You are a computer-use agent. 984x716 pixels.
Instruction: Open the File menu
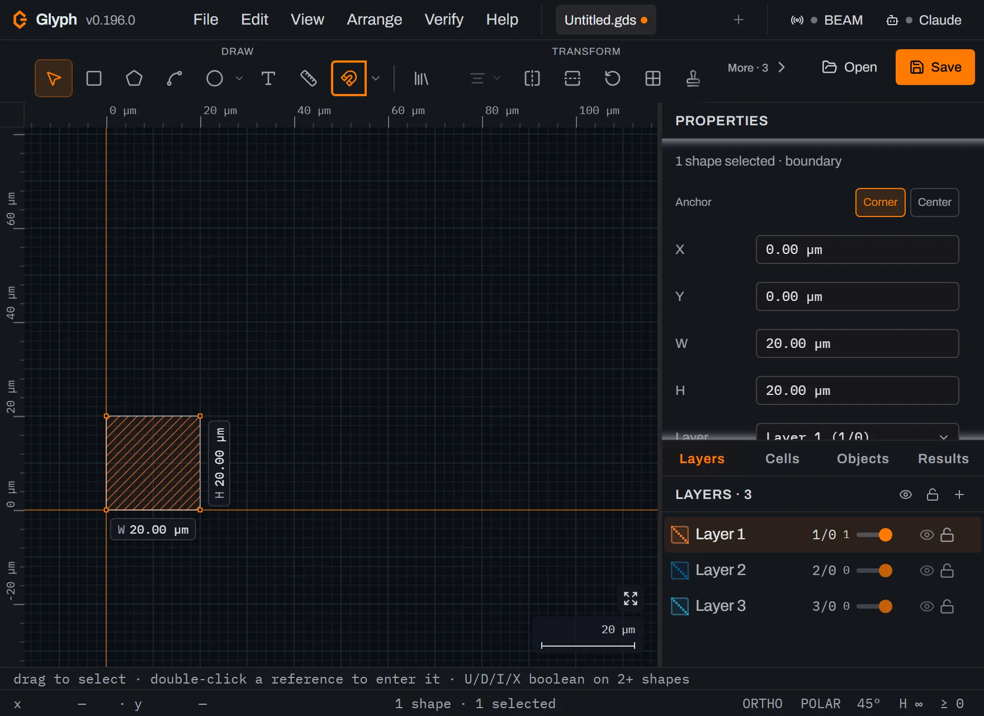click(206, 20)
